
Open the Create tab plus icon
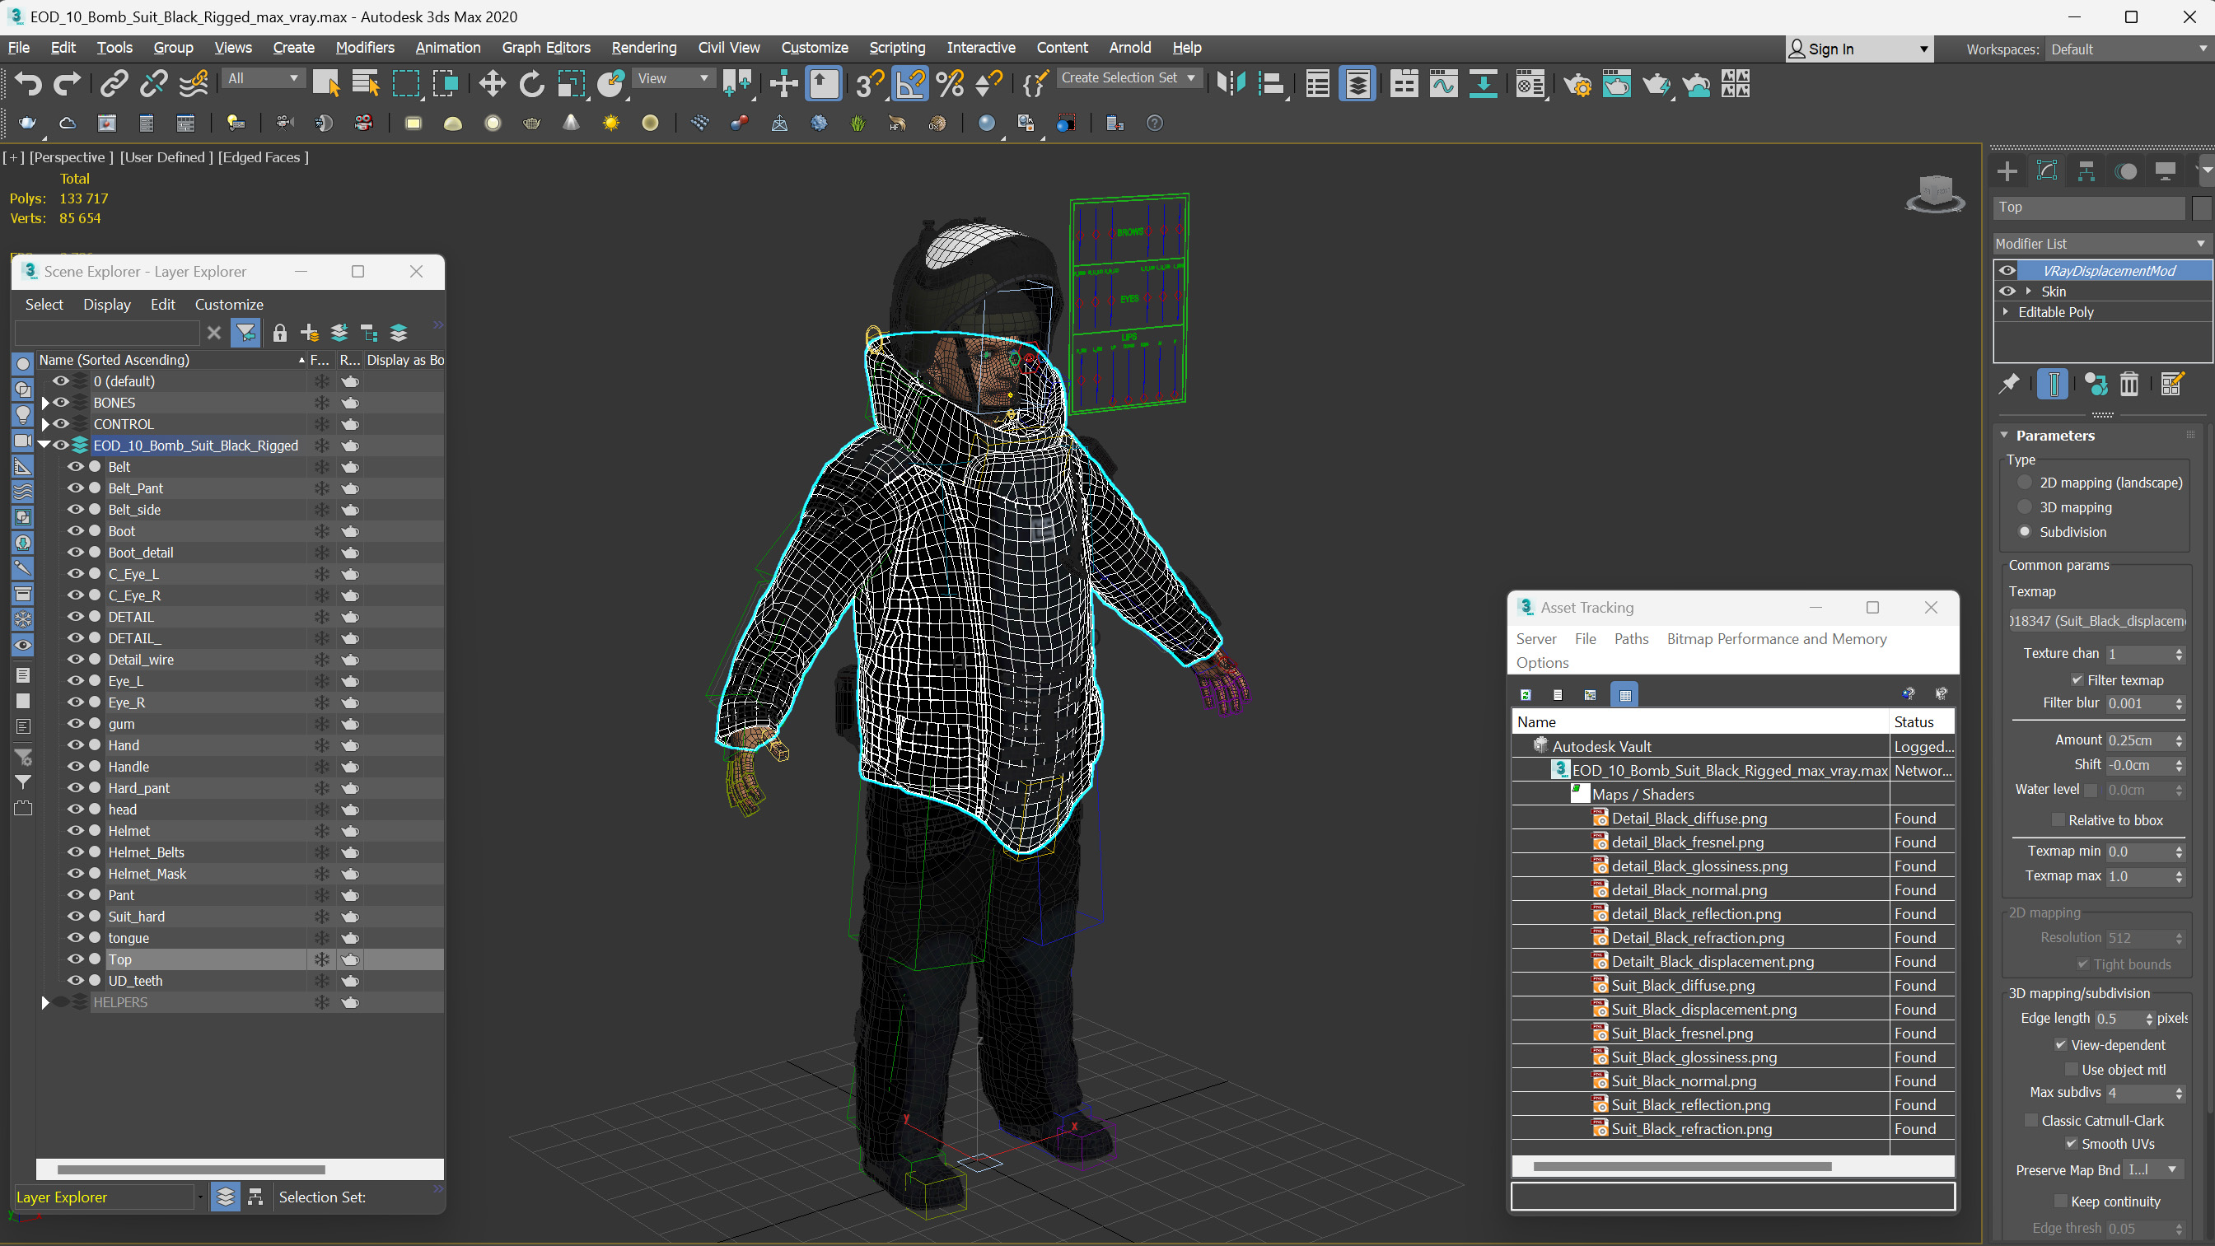2007,170
